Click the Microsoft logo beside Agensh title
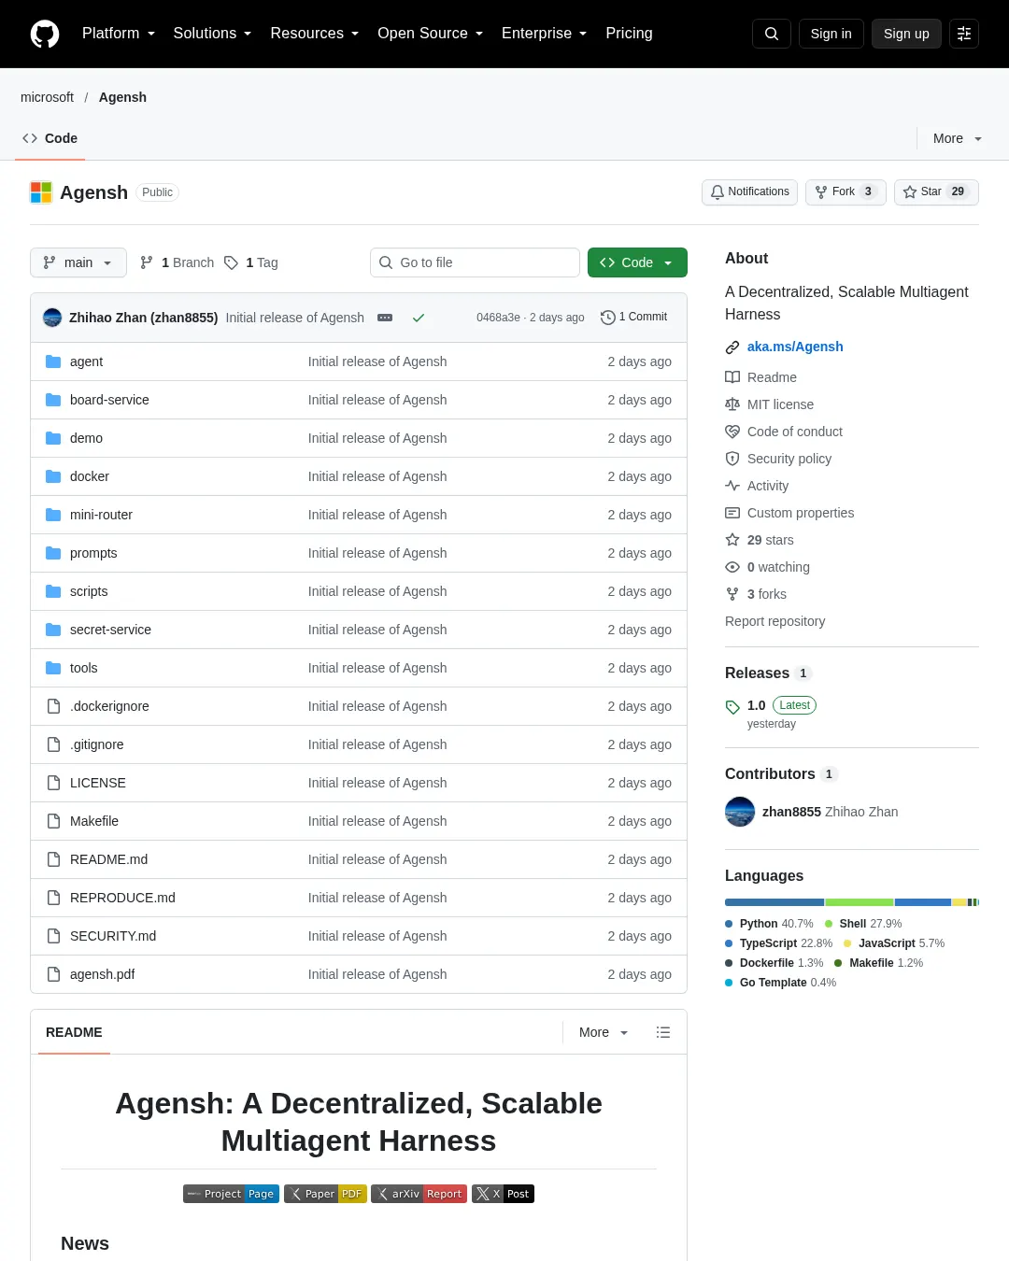 click(x=41, y=192)
